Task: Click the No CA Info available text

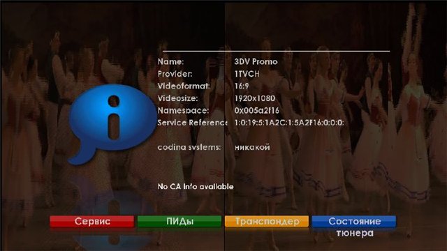Action: (x=196, y=187)
